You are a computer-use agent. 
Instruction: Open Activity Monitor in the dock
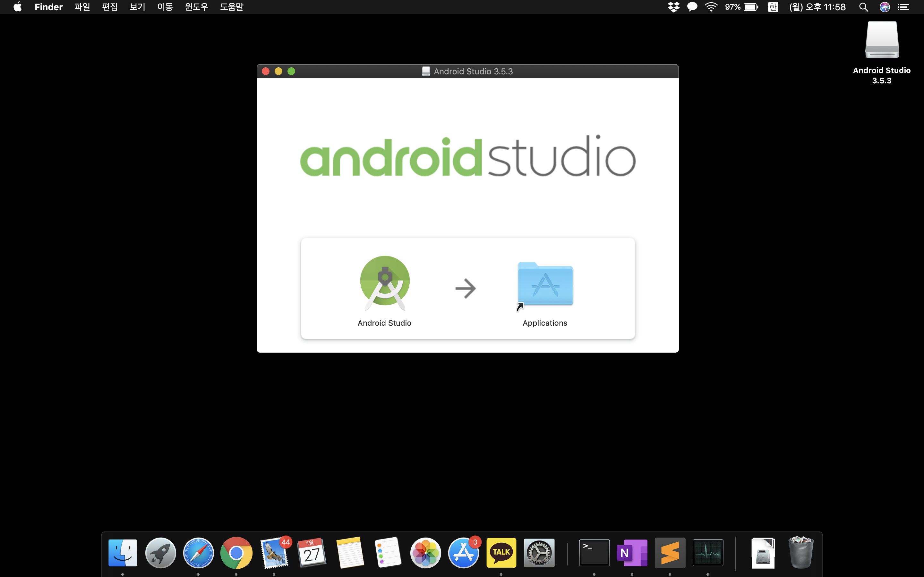(x=707, y=553)
